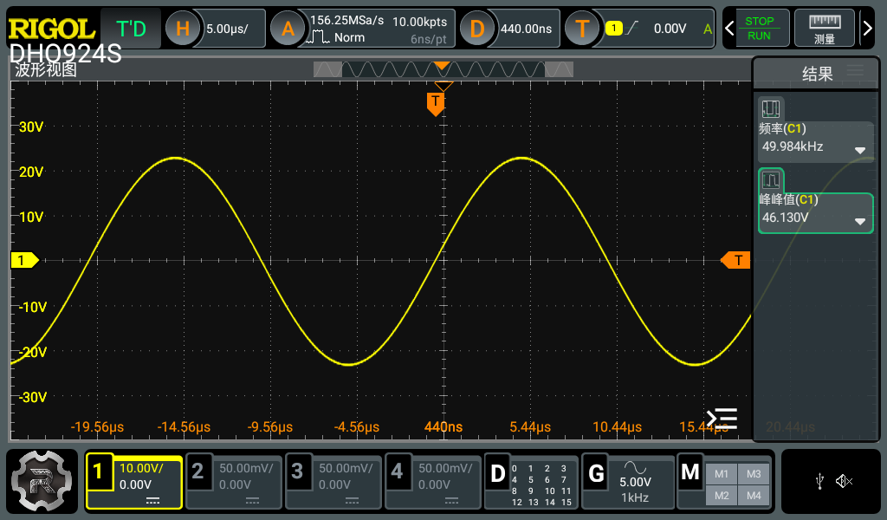Expand the frequency (C1) result dropdown
The width and height of the screenshot is (887, 520).
pyautogui.click(x=860, y=151)
